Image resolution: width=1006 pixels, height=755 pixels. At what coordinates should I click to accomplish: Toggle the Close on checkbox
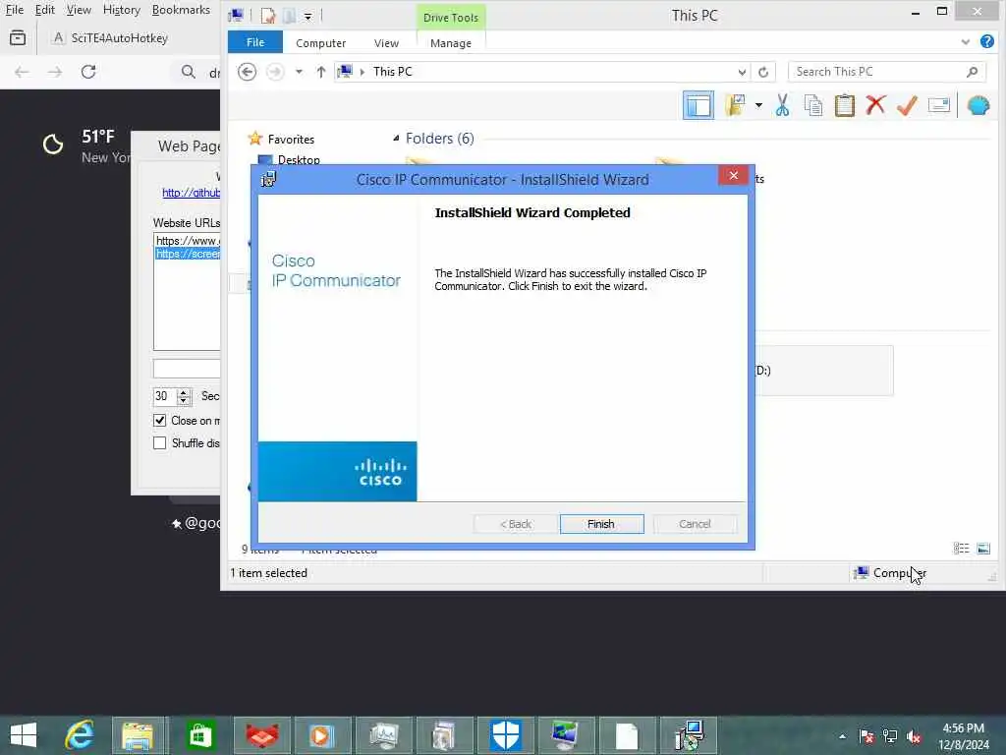point(160,421)
